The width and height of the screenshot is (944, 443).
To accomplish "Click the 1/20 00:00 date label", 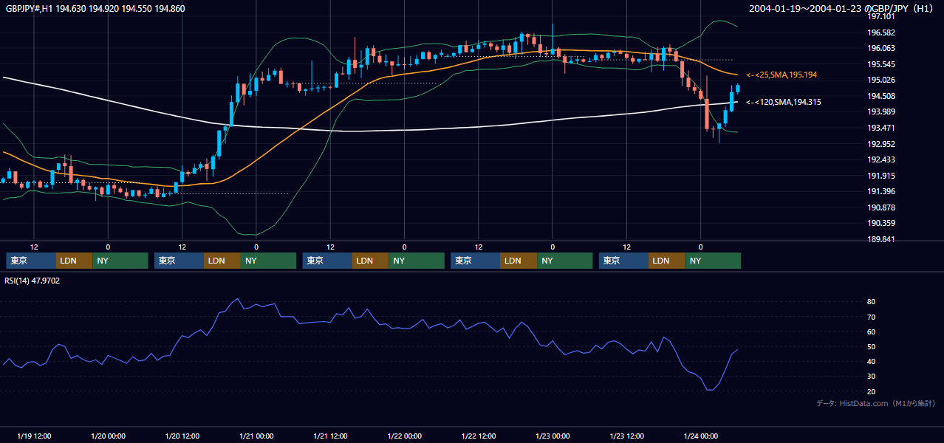I will click(108, 436).
